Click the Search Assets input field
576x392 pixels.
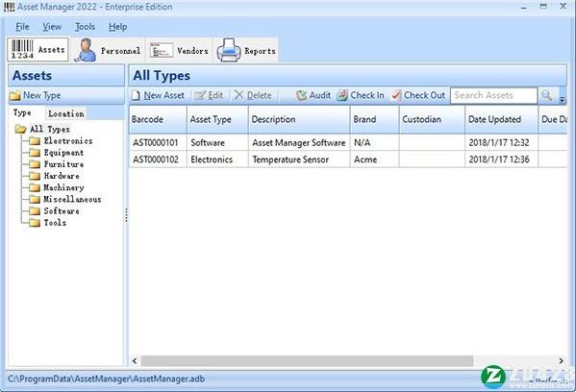click(x=493, y=95)
